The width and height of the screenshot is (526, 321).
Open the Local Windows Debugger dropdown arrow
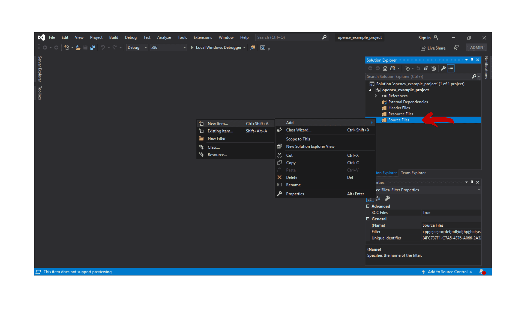click(x=244, y=48)
